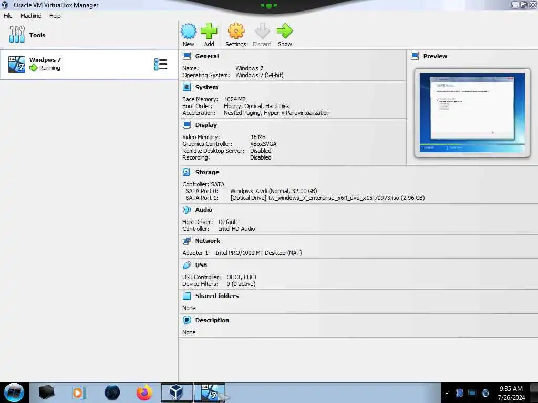Viewport: 538px width, 403px height.
Task: Open the Storage section header link
Action: [x=207, y=172]
